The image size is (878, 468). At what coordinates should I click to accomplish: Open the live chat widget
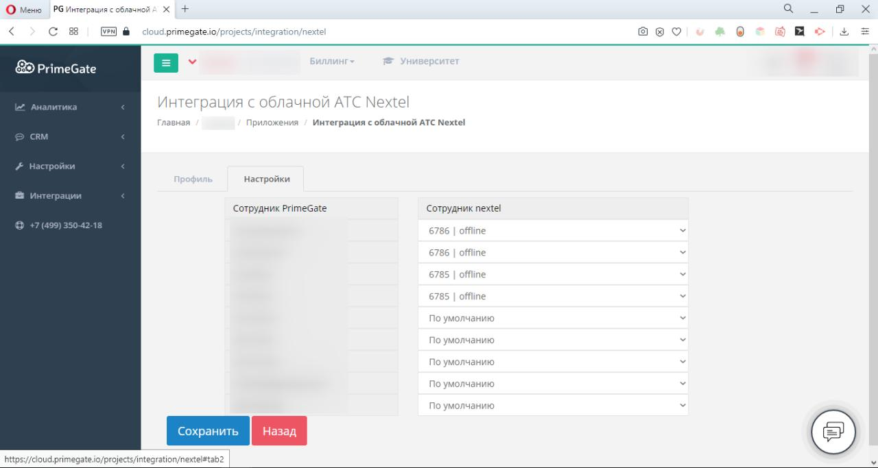tap(833, 432)
